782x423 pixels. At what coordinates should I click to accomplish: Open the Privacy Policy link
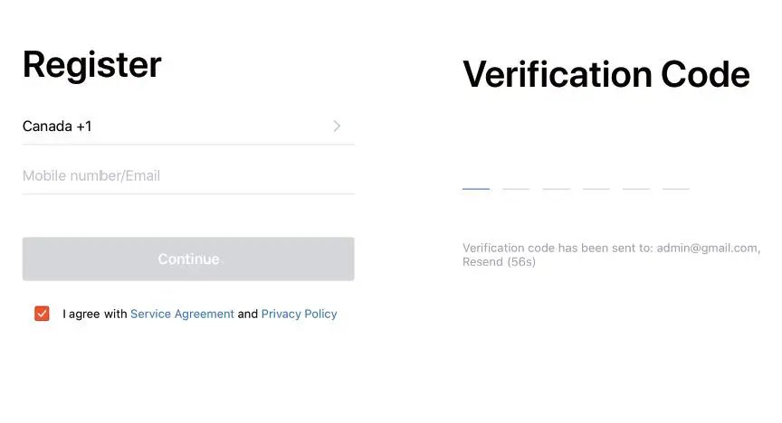(299, 315)
